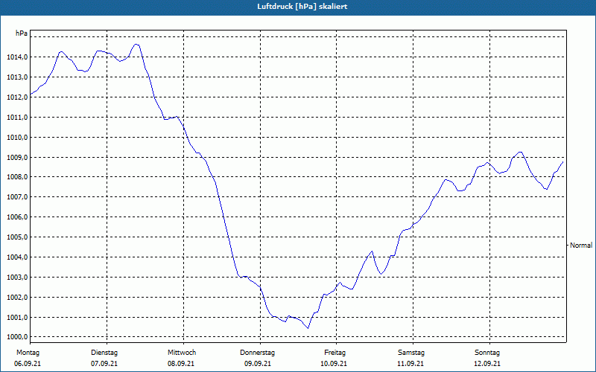
Task: Select the 'Sonntag' day label
Action: 487,353
